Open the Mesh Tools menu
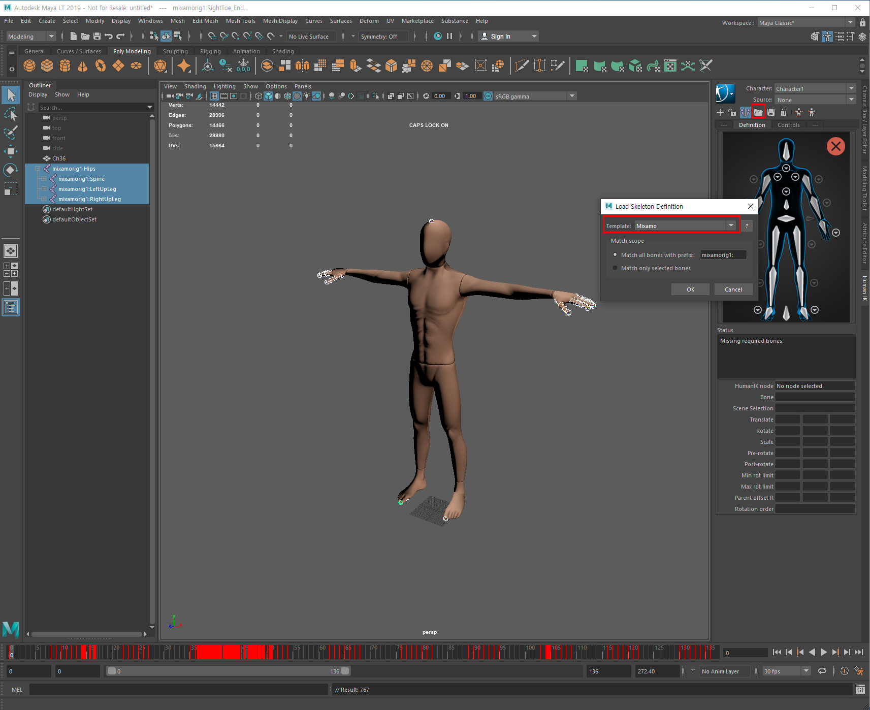The height and width of the screenshot is (710, 870). [241, 21]
